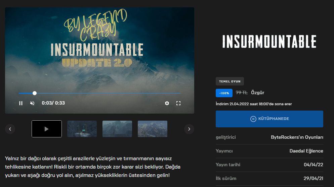Click the Yayın tarihi label
Image resolution: width=334 pixels, height=187 pixels.
[228, 165]
